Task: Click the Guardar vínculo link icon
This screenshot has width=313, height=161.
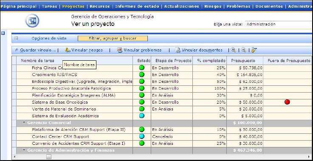Action: point(17,50)
